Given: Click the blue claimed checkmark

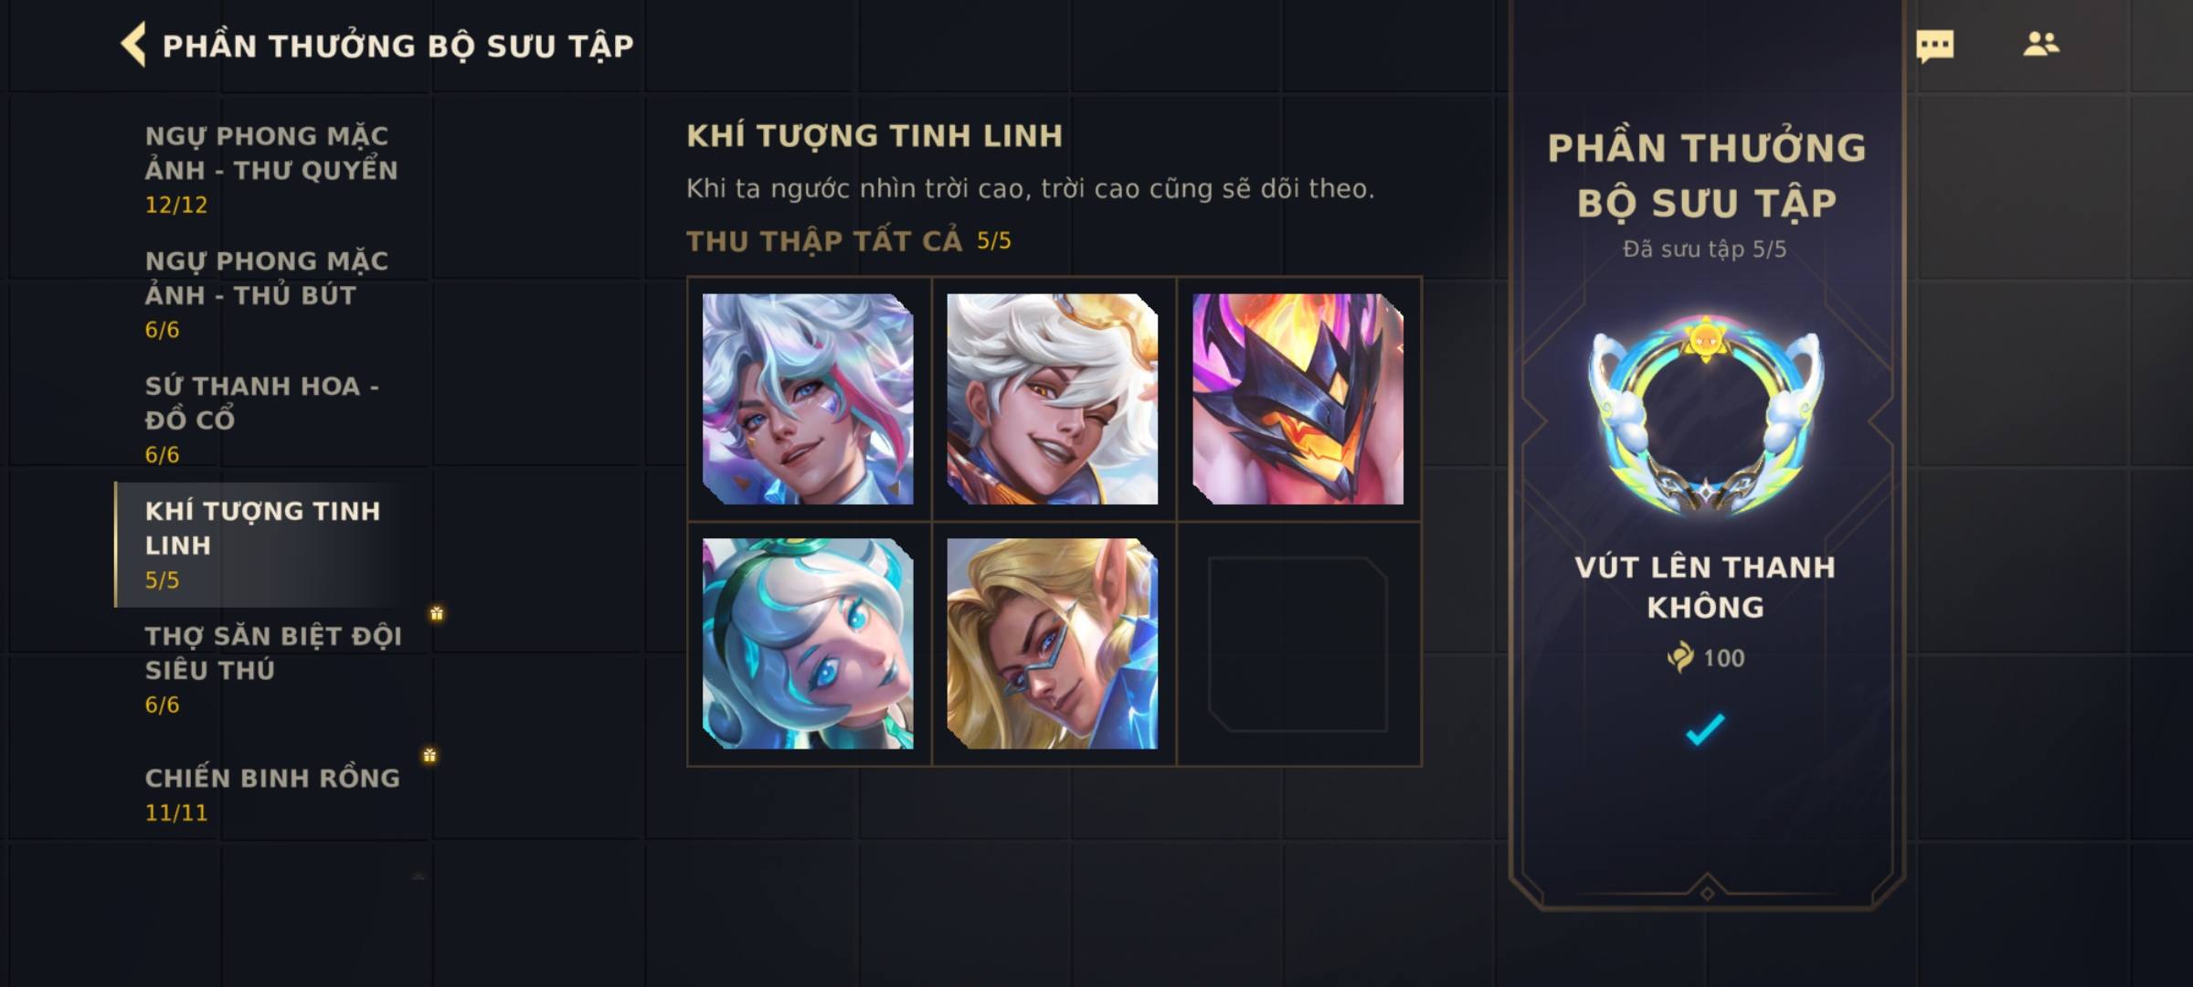Looking at the screenshot, I should click(1705, 729).
